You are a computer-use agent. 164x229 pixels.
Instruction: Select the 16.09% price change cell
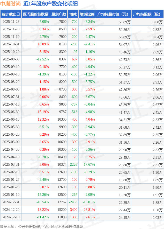click(43, 44)
